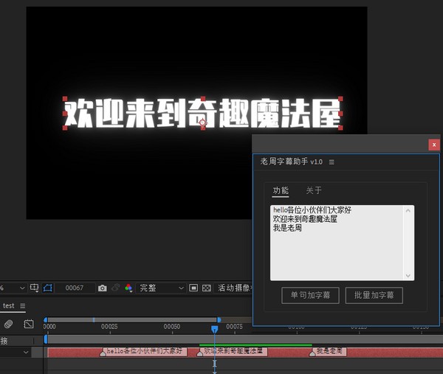Toggle the region of interest icon
The height and width of the screenshot is (374, 443).
[193, 288]
